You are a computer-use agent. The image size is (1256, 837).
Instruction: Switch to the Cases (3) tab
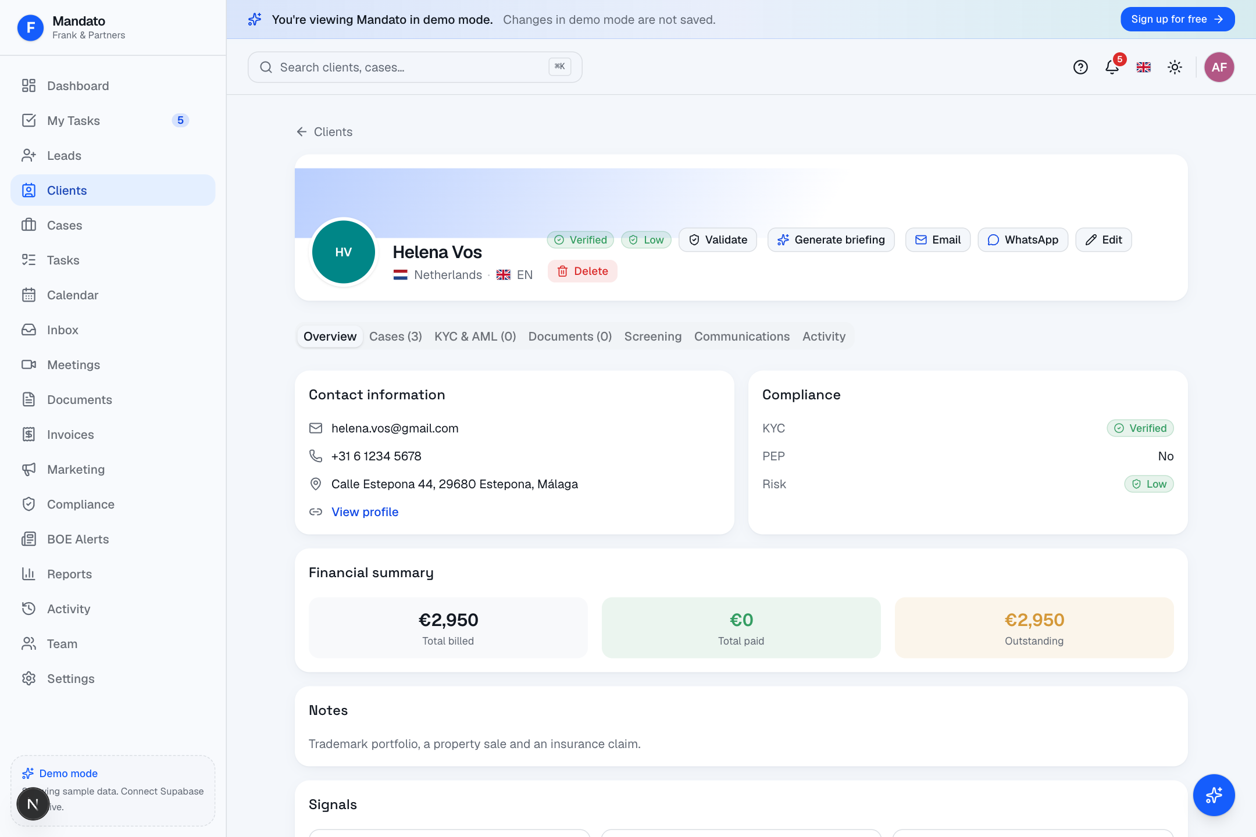395,336
